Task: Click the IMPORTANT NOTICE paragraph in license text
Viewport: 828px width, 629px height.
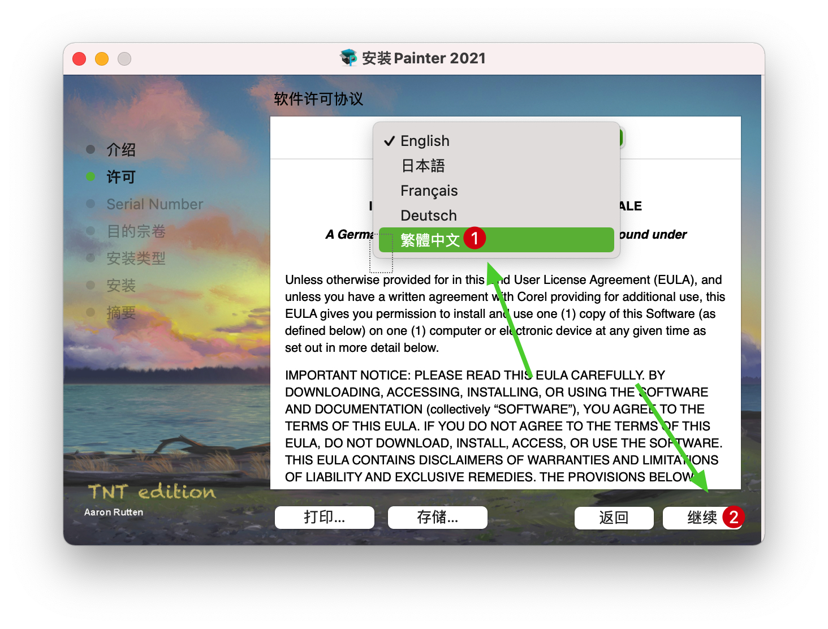Action: (503, 426)
